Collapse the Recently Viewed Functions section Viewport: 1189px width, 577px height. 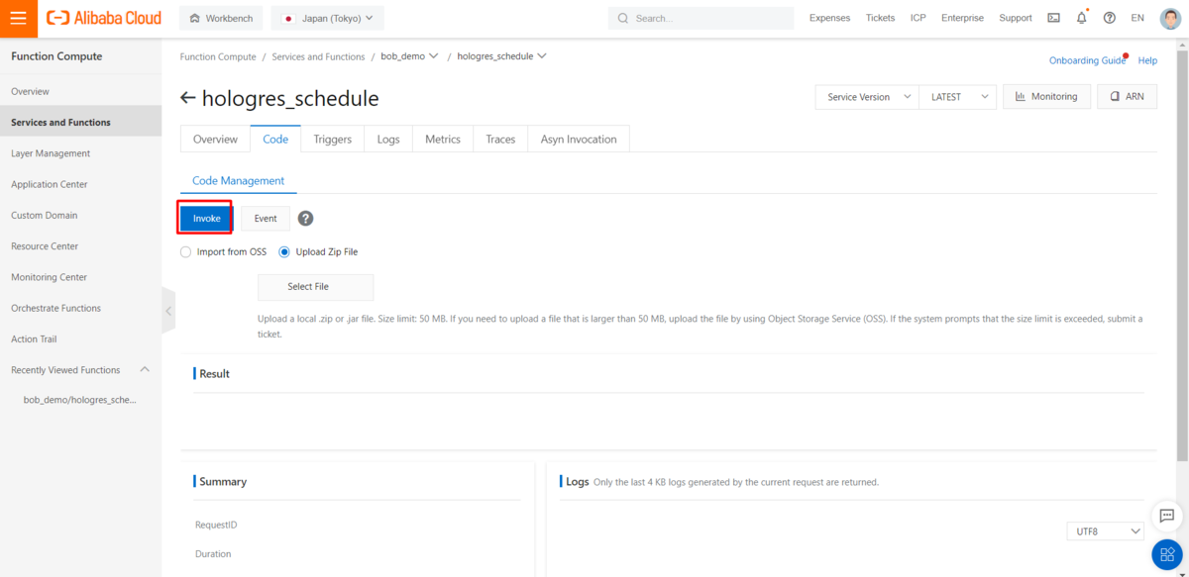(145, 370)
